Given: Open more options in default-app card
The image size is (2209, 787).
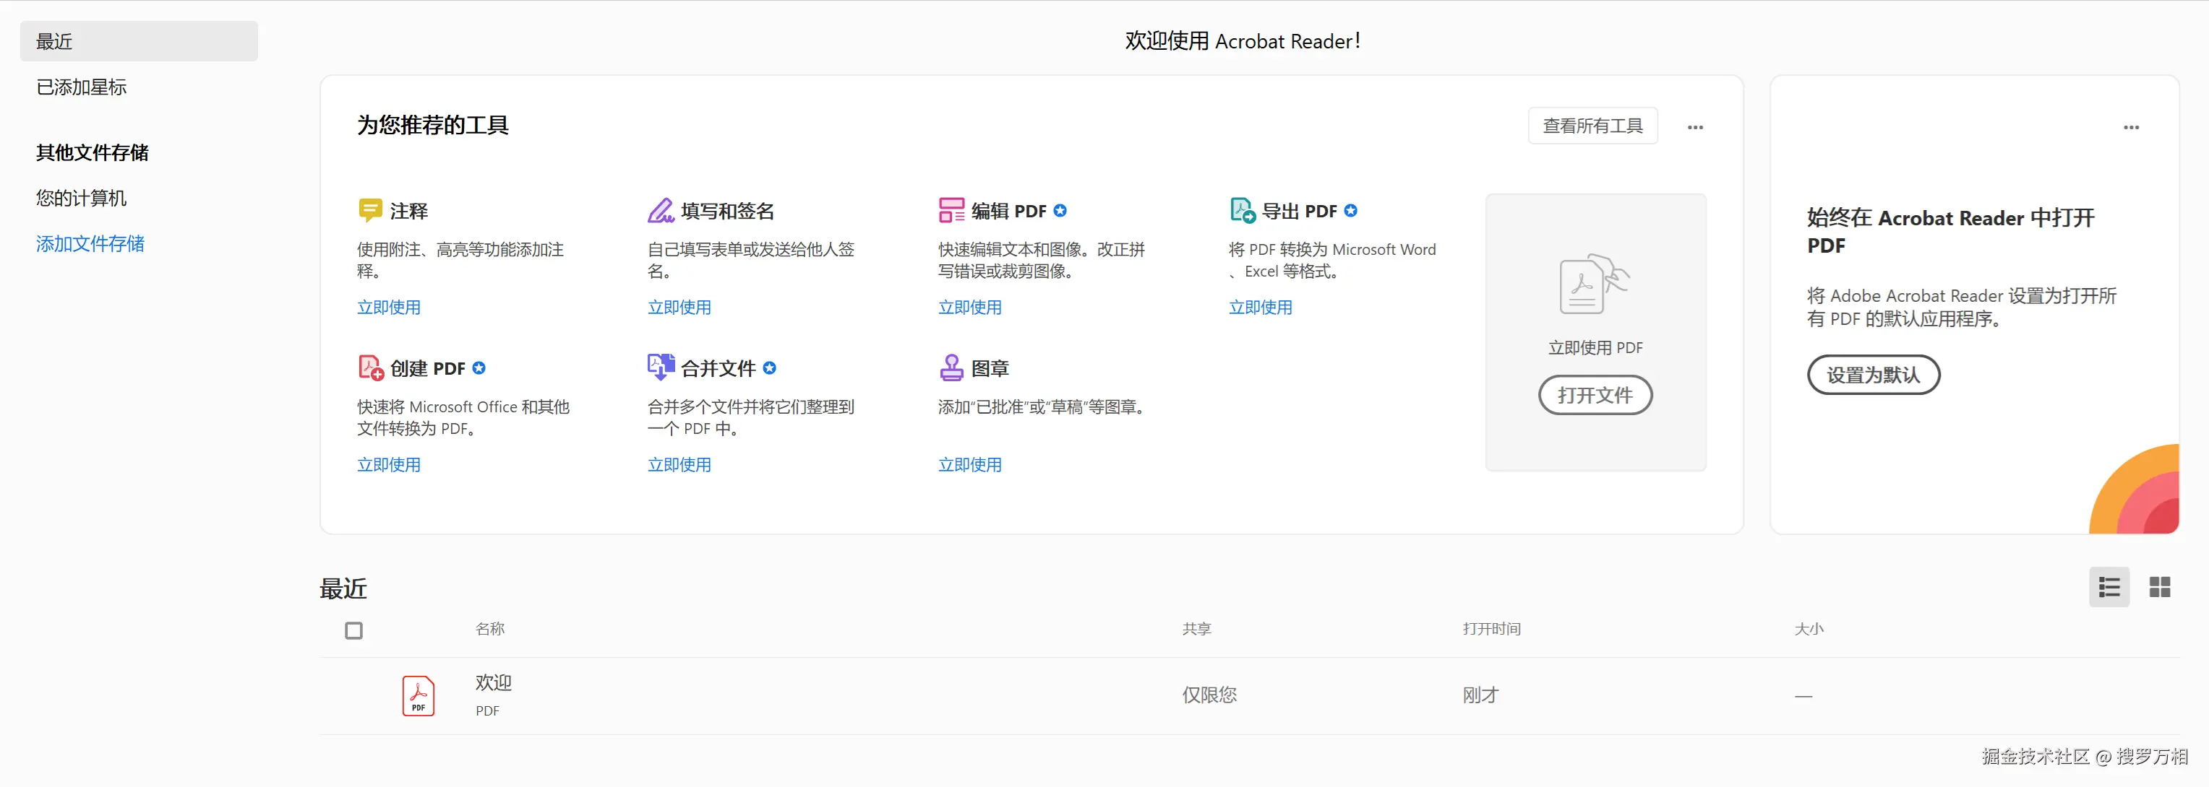Looking at the screenshot, I should 2131,128.
